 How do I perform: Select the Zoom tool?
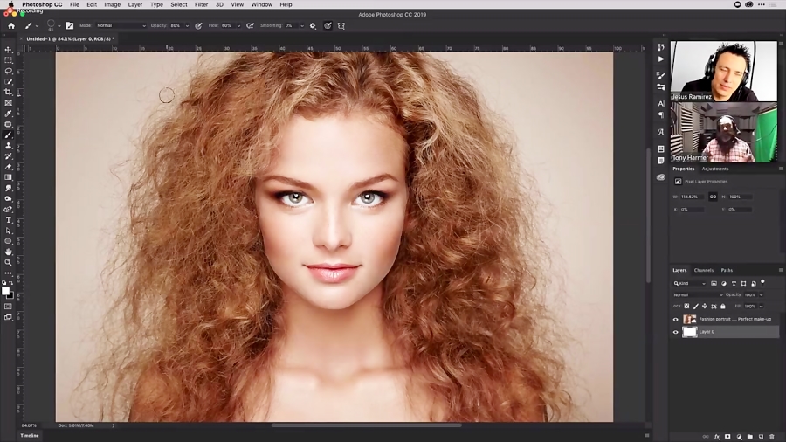click(9, 262)
